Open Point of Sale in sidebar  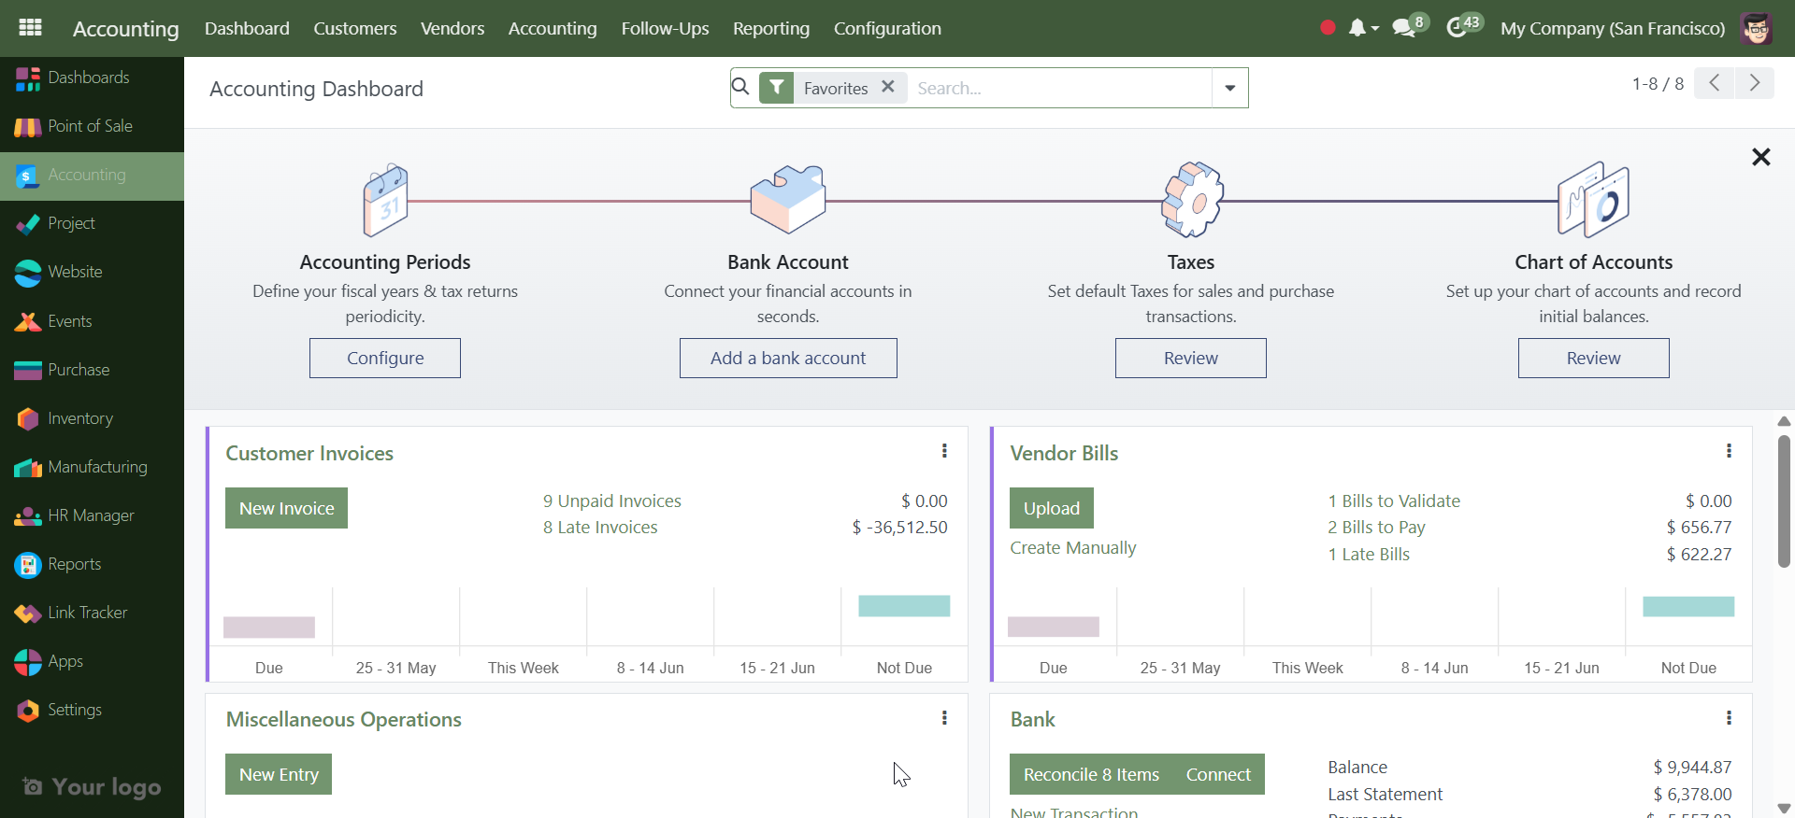coord(90,126)
